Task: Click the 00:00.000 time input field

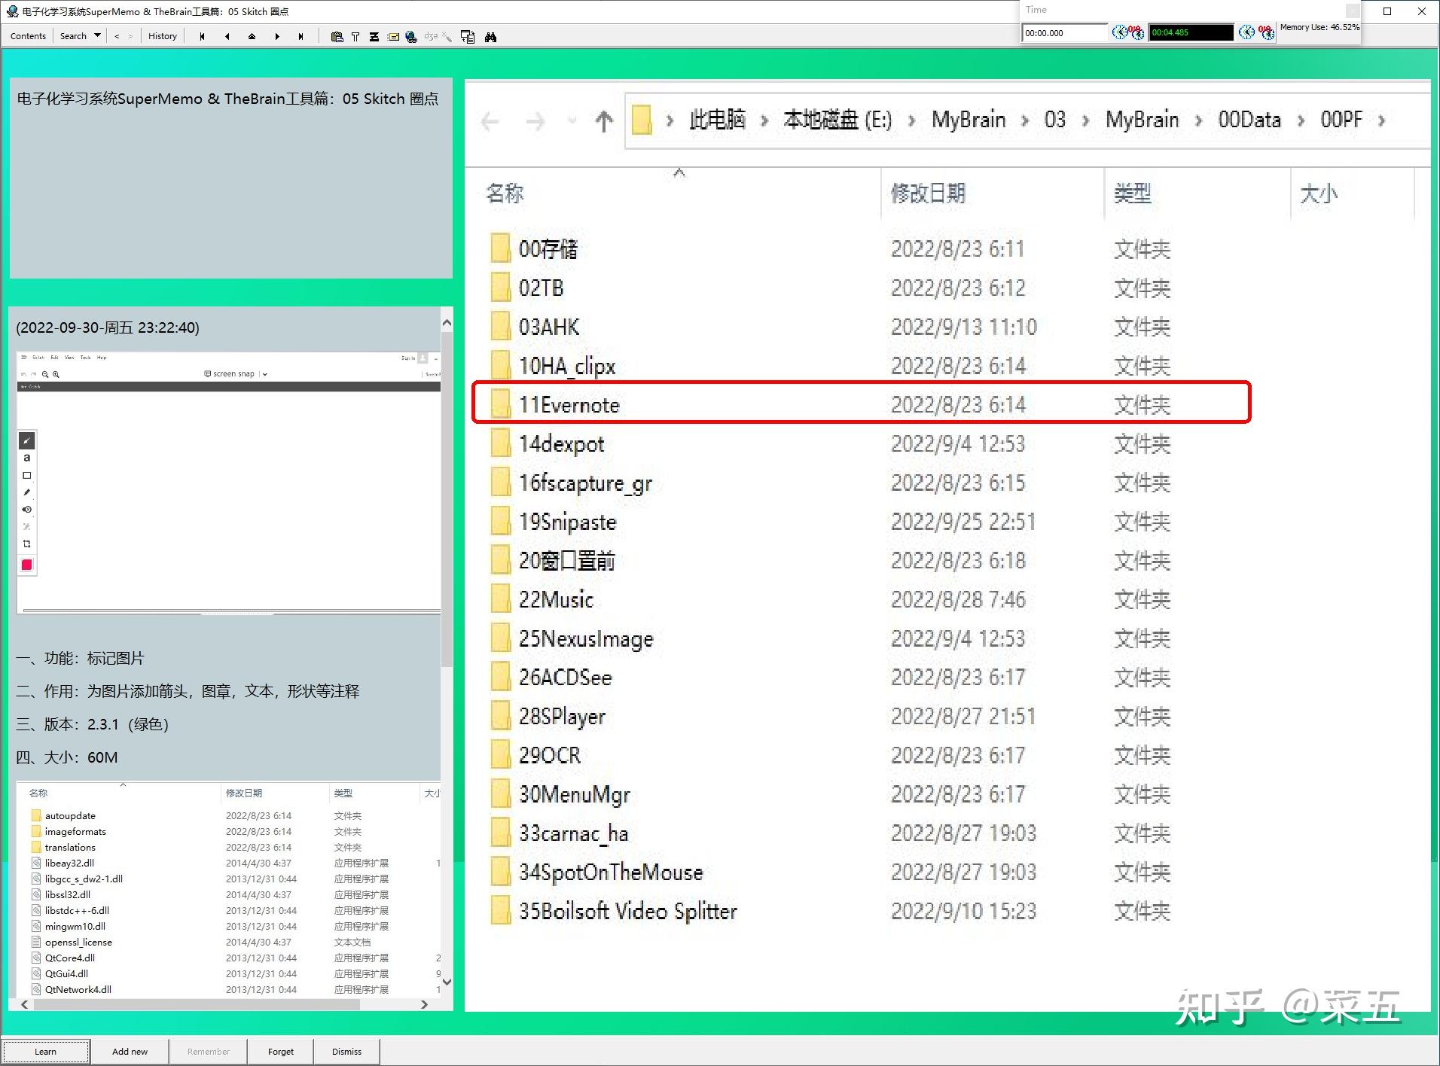Action: (x=1063, y=32)
